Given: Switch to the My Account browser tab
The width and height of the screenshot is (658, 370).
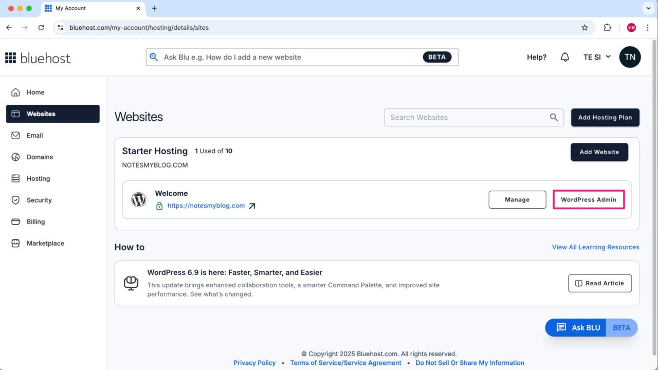Looking at the screenshot, I should [87, 8].
